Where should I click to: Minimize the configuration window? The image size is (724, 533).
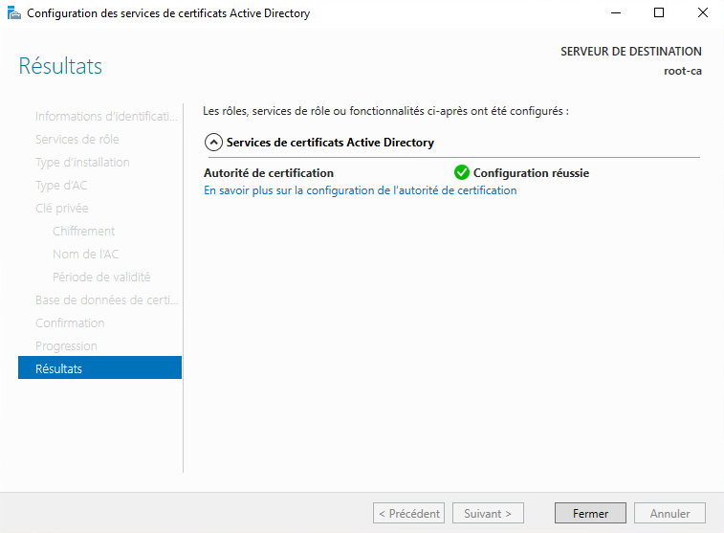pos(616,13)
